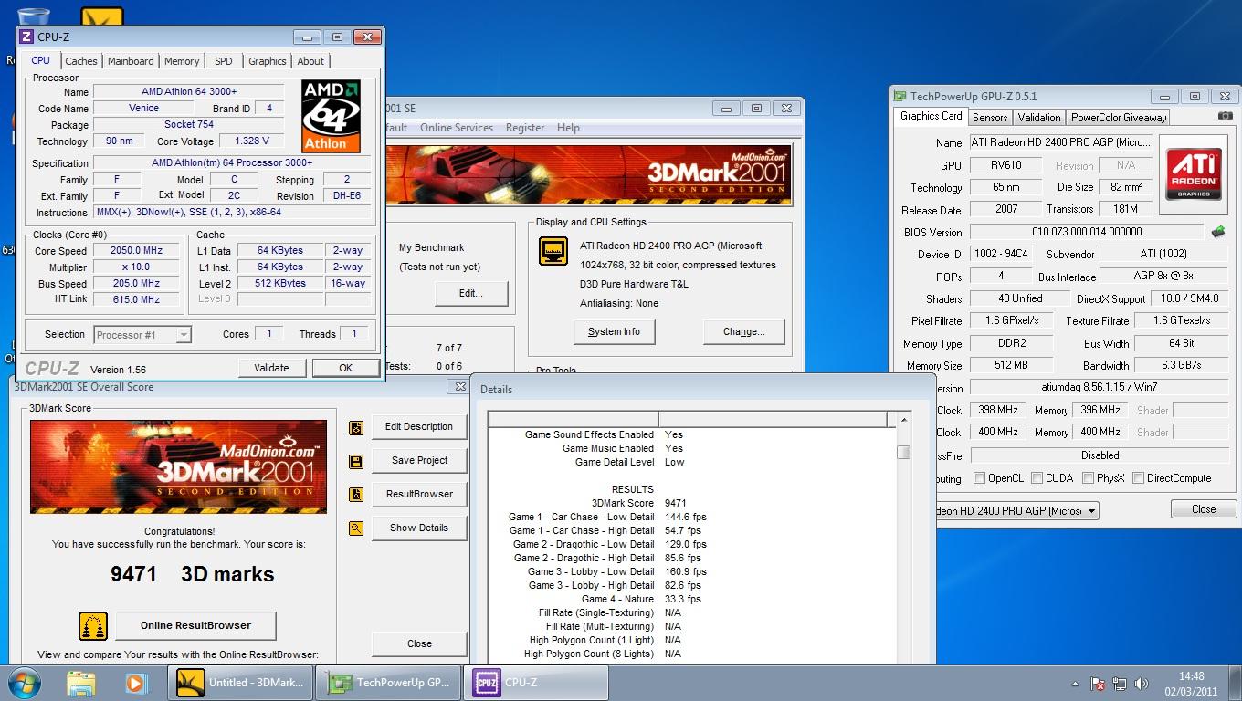The image size is (1242, 701).
Task: Toggle the PhysX checkbox
Action: click(x=1088, y=478)
